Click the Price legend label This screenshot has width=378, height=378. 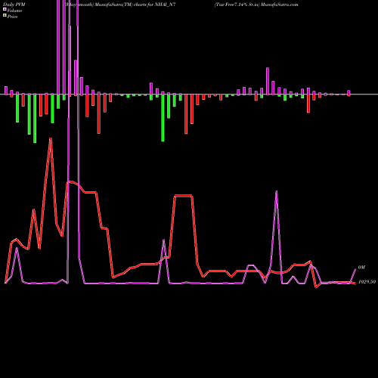click(12, 17)
